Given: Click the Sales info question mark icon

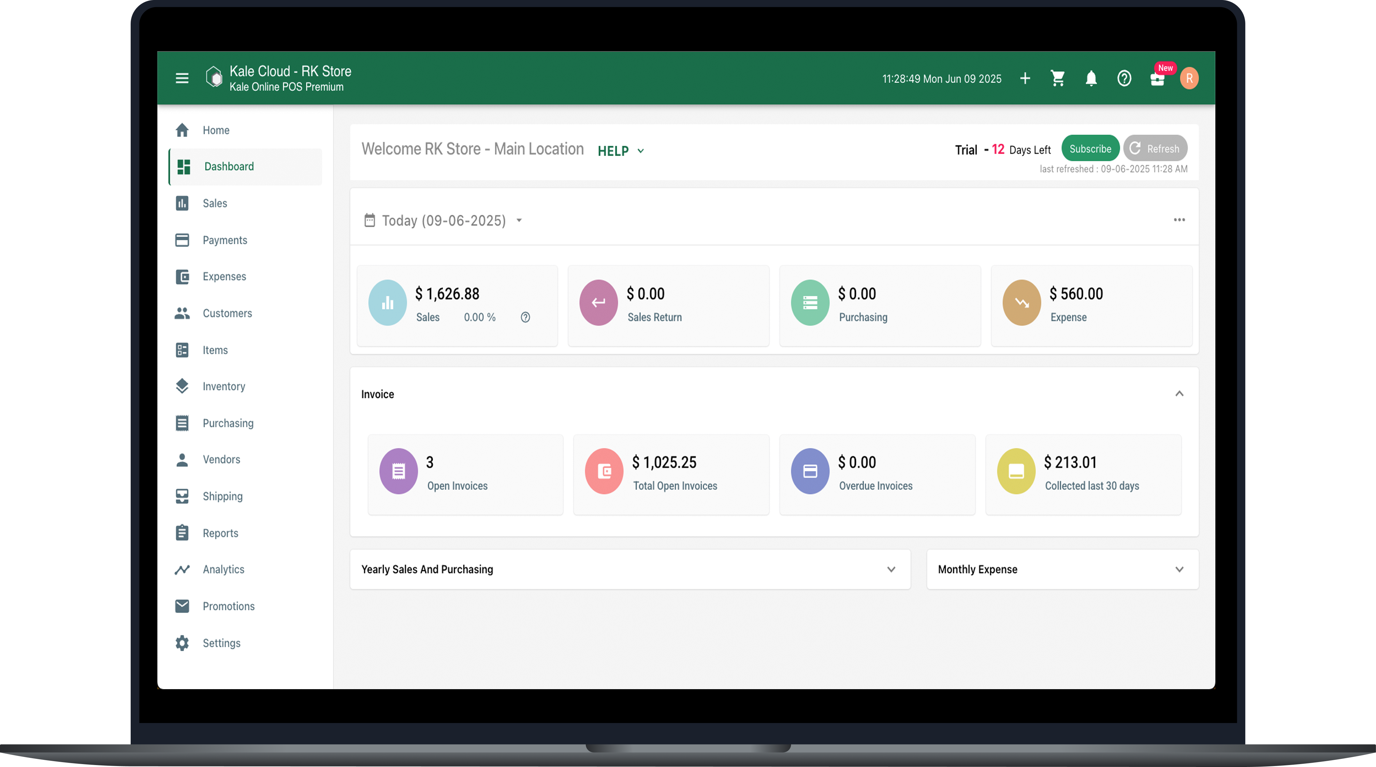Looking at the screenshot, I should (x=525, y=317).
